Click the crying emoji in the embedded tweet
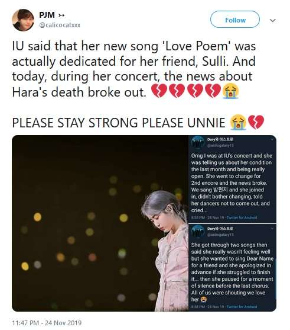This screenshot has height=330, width=290. point(203,299)
